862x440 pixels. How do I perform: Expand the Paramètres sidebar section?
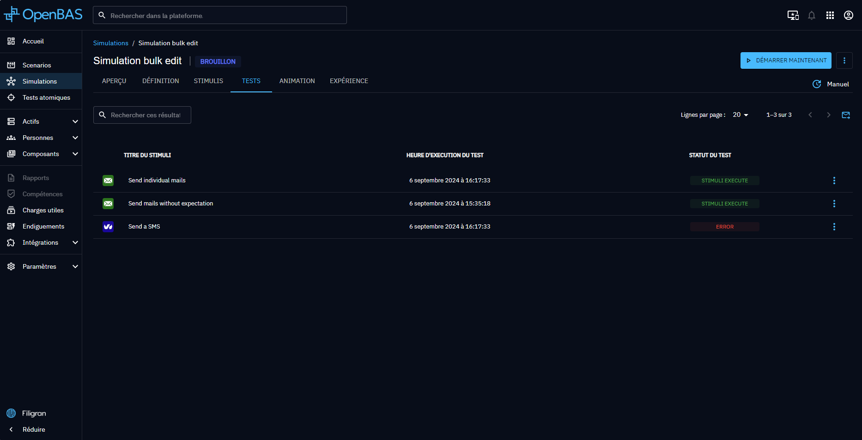point(75,266)
